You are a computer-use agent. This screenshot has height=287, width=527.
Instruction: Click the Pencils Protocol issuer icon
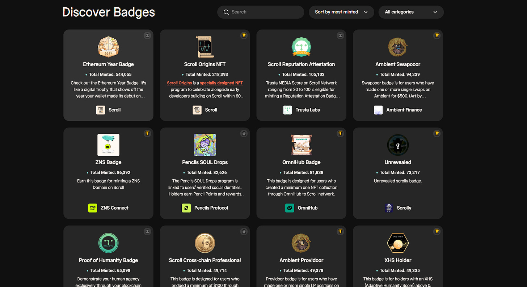(186, 208)
